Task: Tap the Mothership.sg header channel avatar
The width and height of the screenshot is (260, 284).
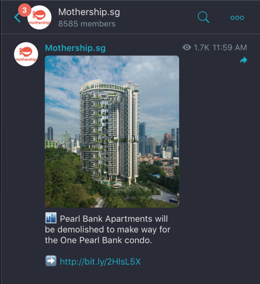Action: 39,17
